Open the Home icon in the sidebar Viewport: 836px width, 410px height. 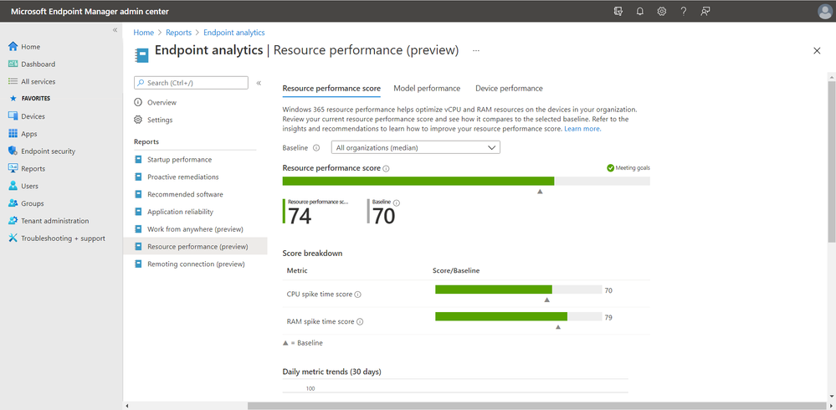[x=13, y=47]
